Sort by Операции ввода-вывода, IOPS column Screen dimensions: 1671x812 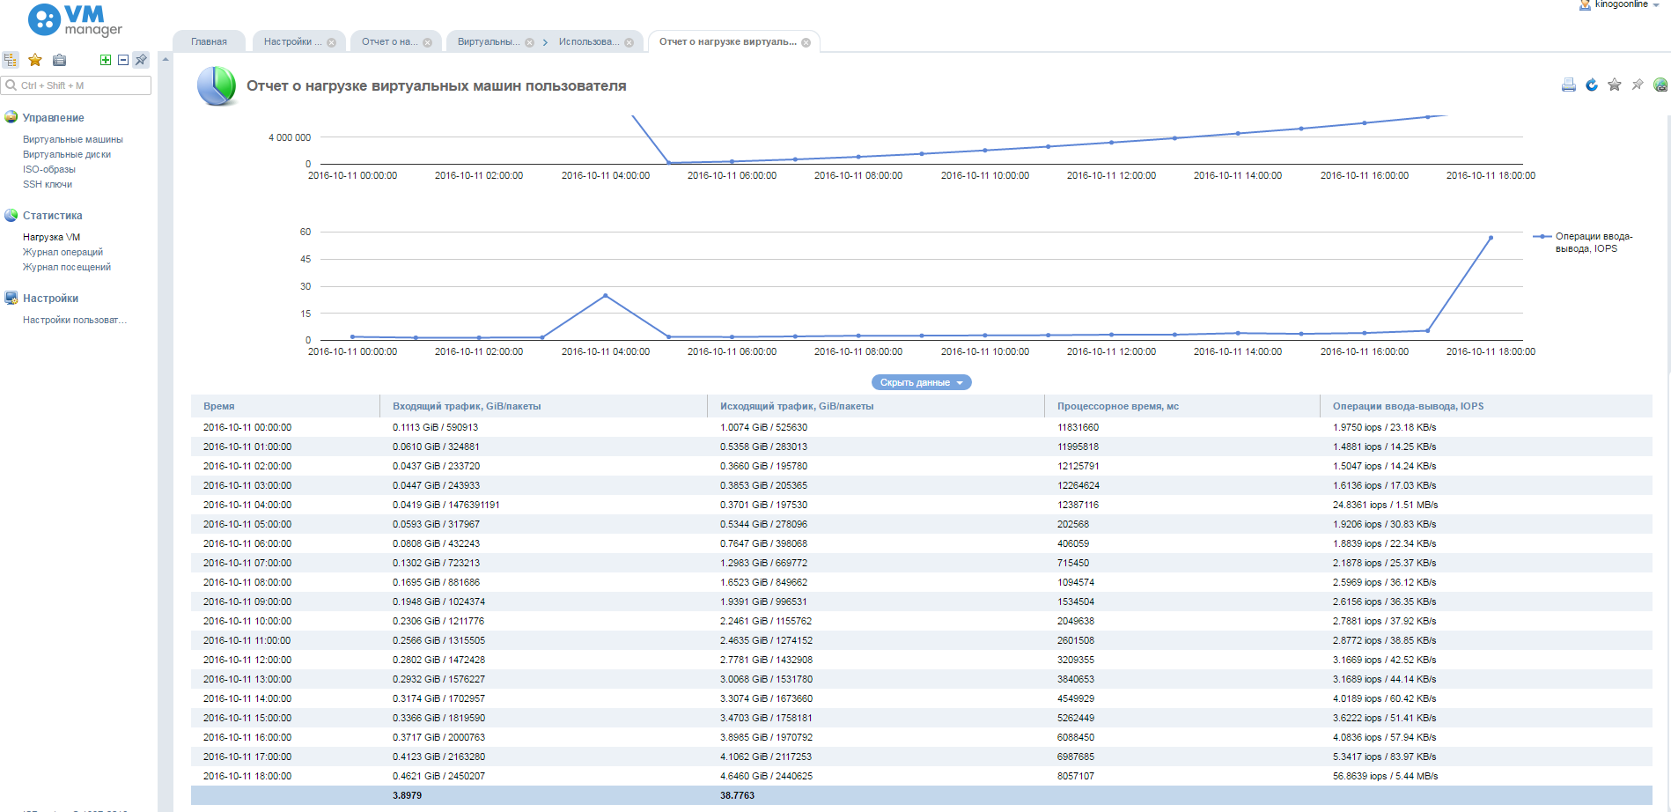(x=1486, y=406)
